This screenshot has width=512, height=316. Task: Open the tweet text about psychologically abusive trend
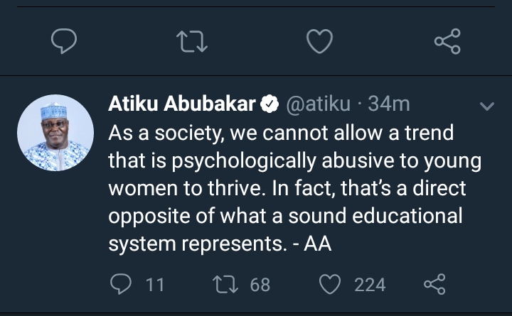[x=292, y=188]
